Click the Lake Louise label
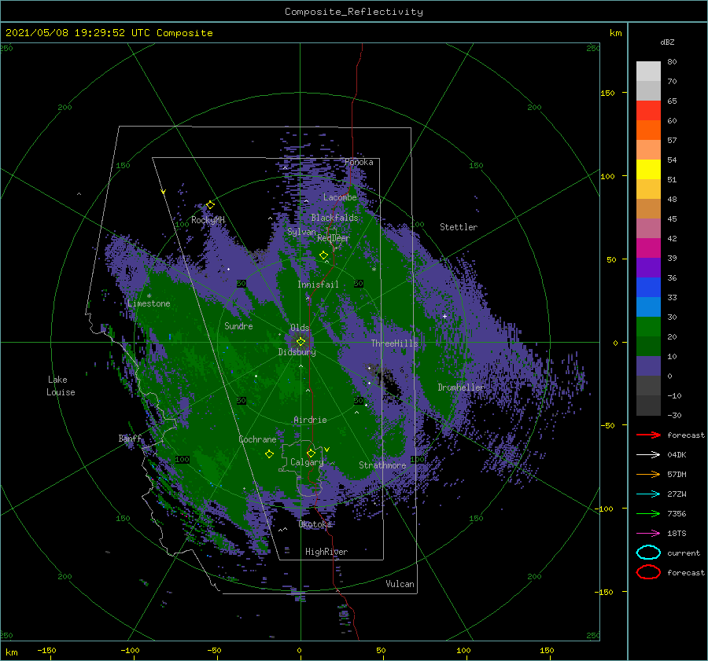This screenshot has height=661, width=708. click(61, 386)
